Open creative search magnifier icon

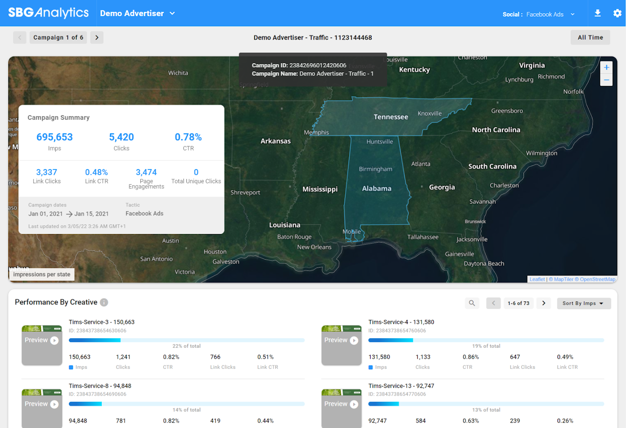click(x=472, y=303)
